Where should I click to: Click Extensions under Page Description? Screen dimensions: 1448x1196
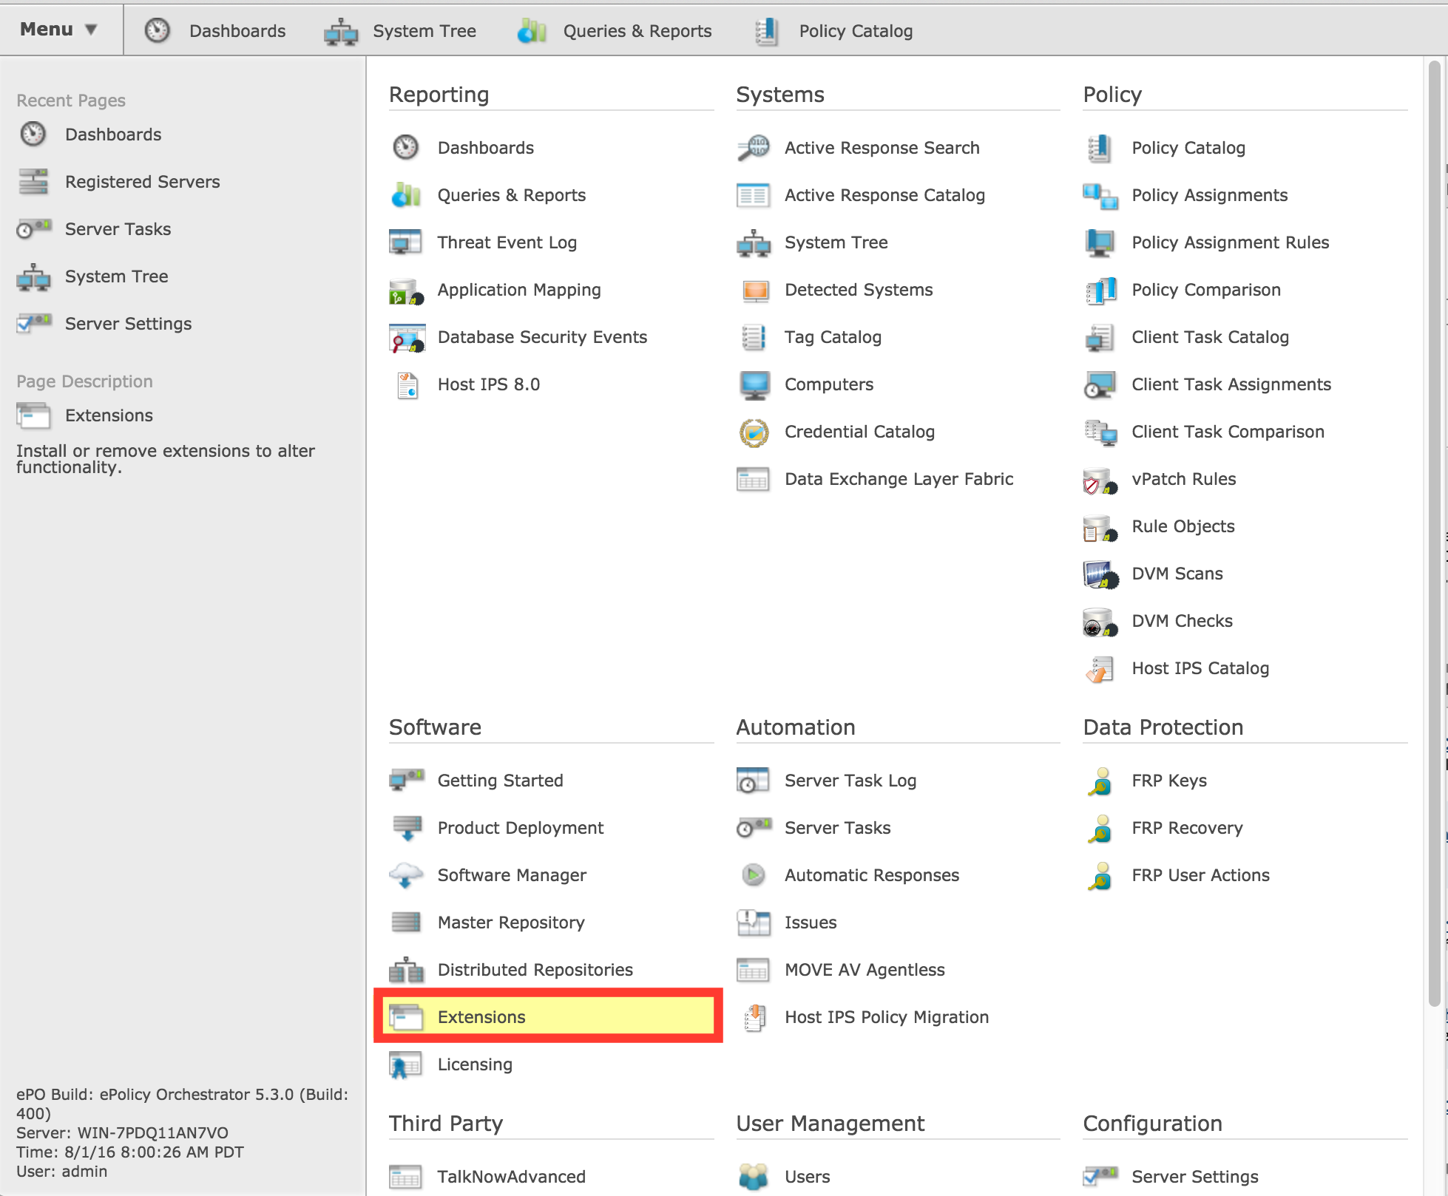(x=85, y=415)
